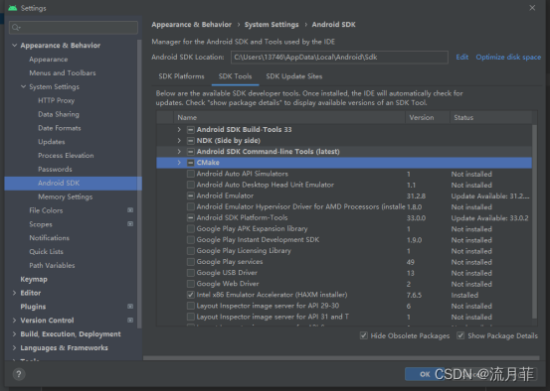
Task: Click the settings tree vertical scrollbar
Action: click(x=139, y=184)
